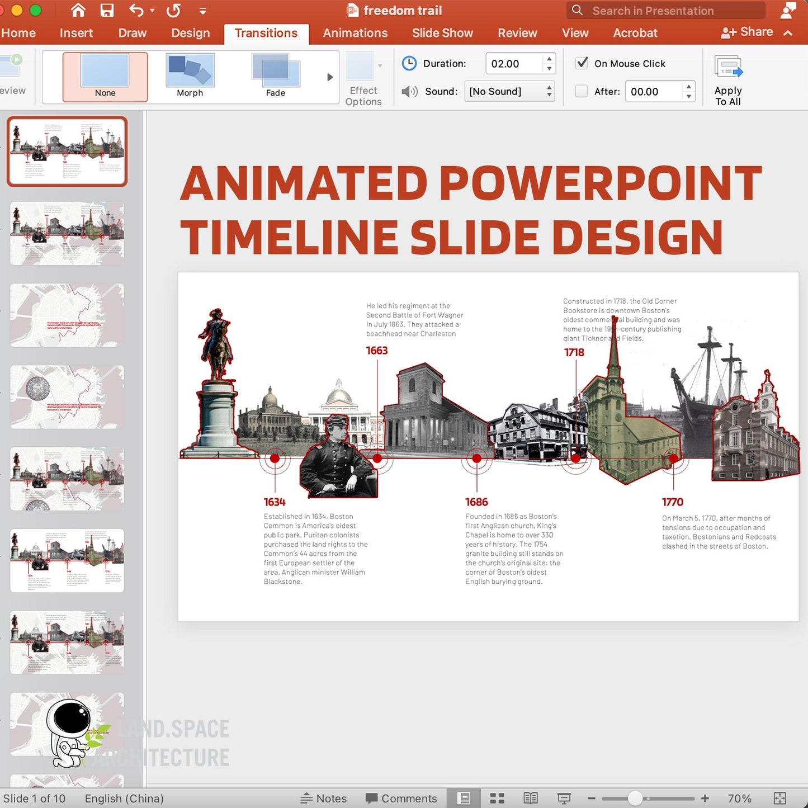Viewport: 808px width, 808px height.
Task: Adjust the zoom slider handle
Action: click(x=635, y=798)
